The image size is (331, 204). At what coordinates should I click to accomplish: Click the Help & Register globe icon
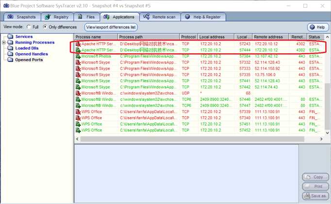[x=187, y=16]
